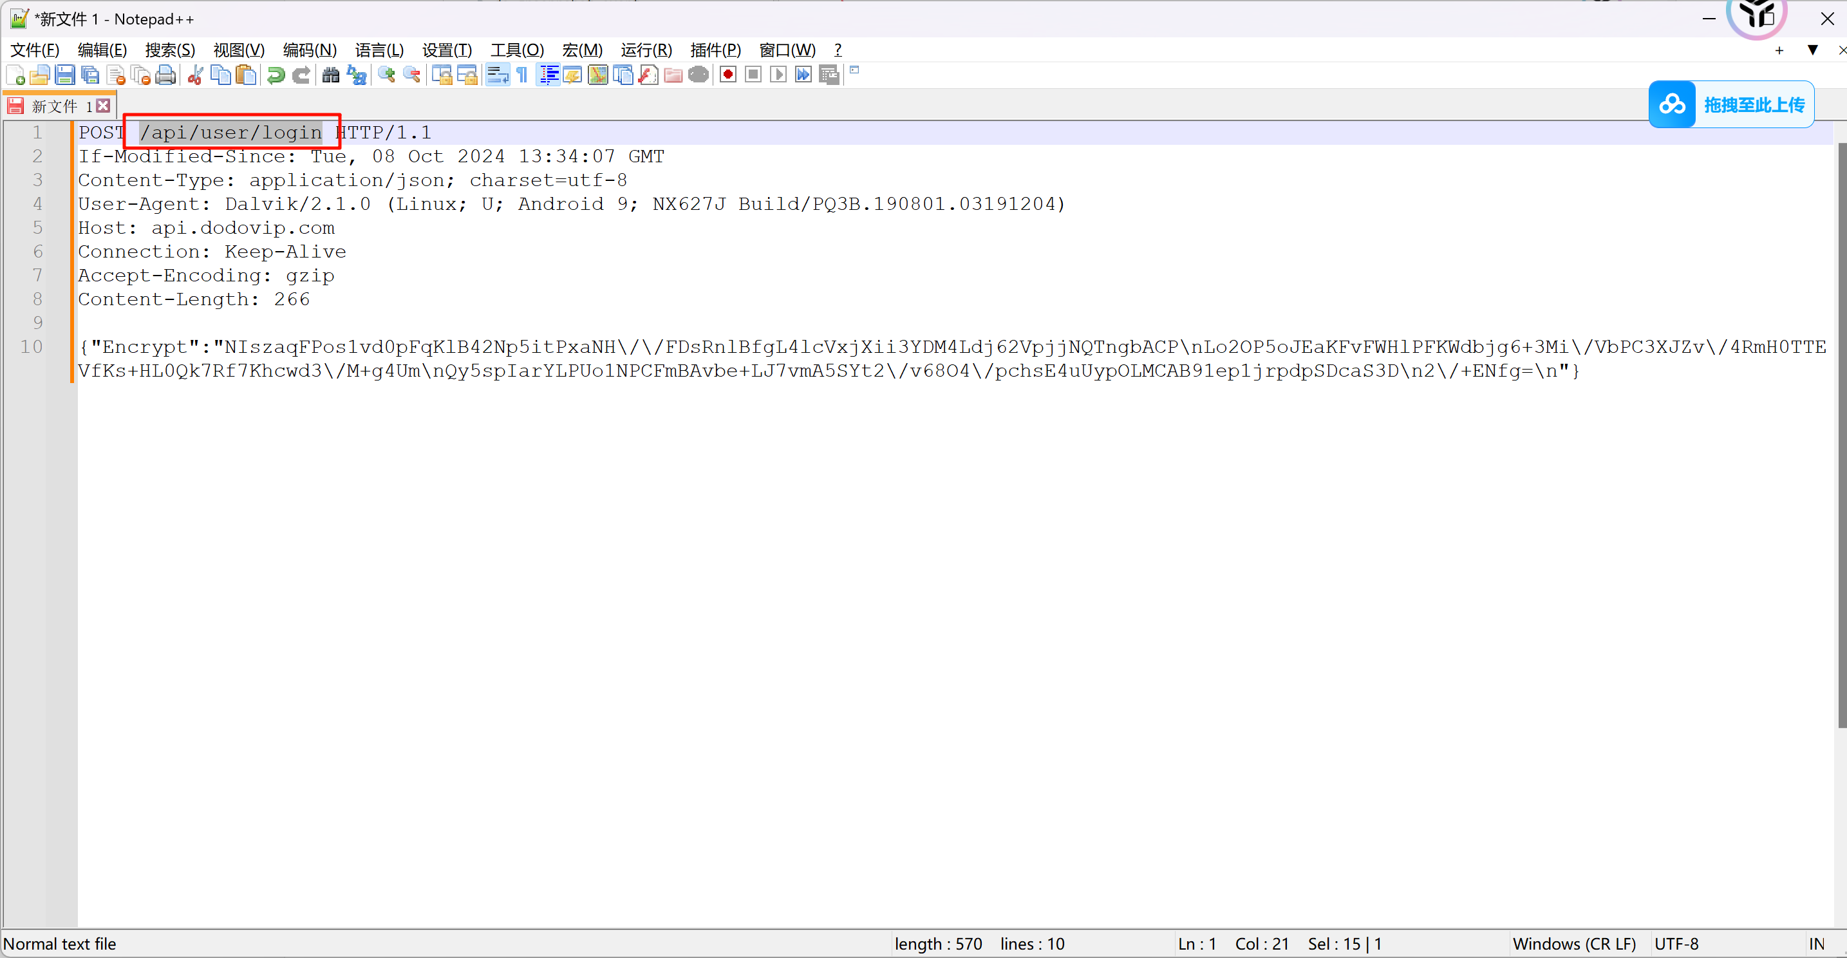Close the 新文件 1 tab
Viewport: 1847px width, 958px height.
(104, 106)
